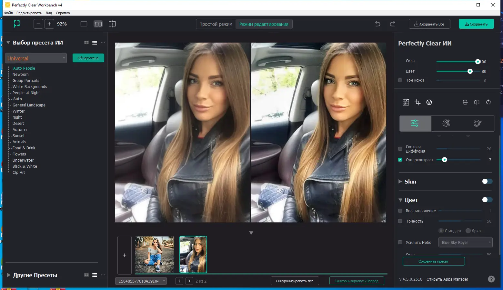This screenshot has width=503, height=290.
Task: Select the dashed-frame compare view icon
Action: 112,24
